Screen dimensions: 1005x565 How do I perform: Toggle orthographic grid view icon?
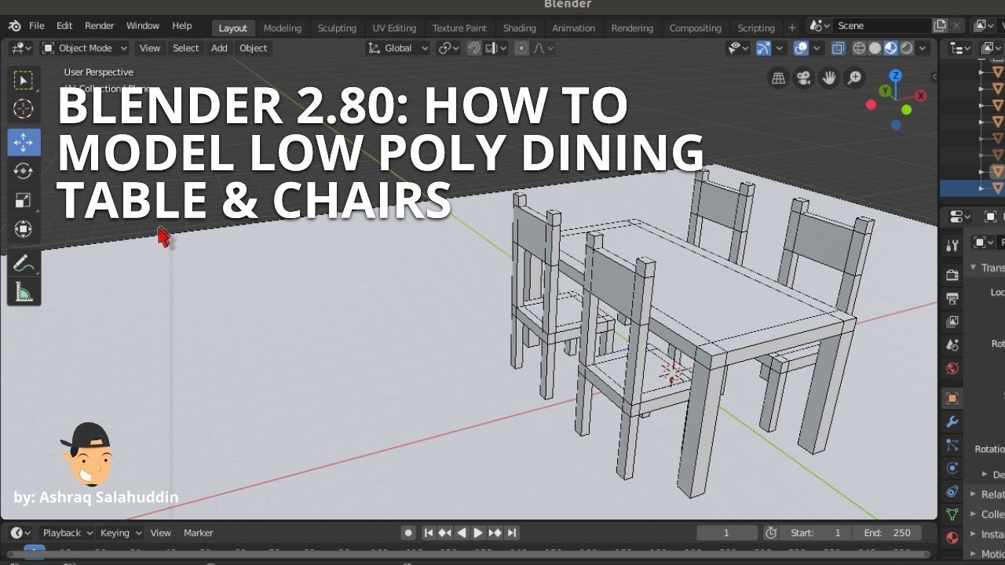(x=778, y=78)
